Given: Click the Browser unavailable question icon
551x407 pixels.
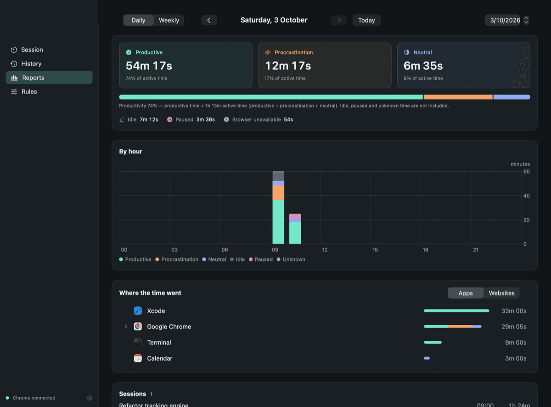Looking at the screenshot, I should click(x=226, y=119).
